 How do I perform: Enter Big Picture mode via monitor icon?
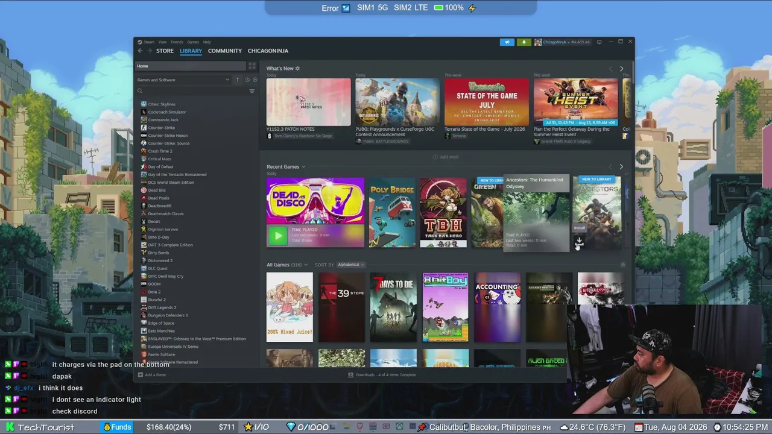(x=599, y=42)
